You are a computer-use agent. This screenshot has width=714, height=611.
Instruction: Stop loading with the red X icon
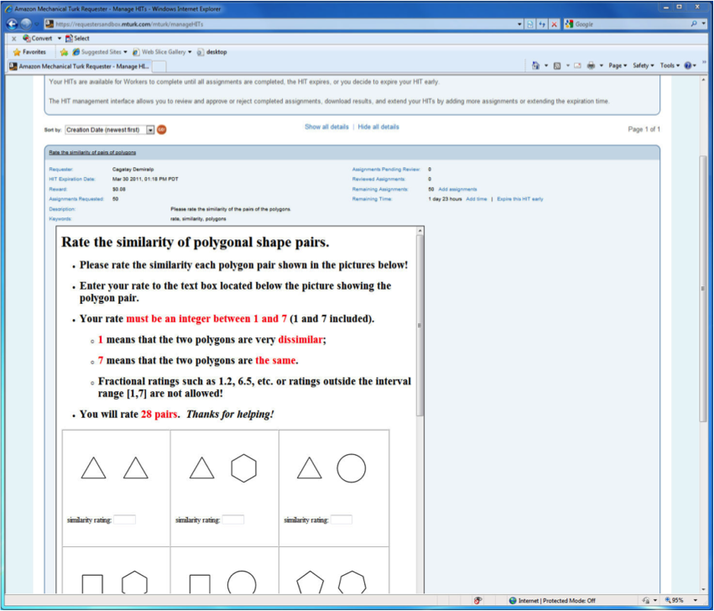pos(554,24)
